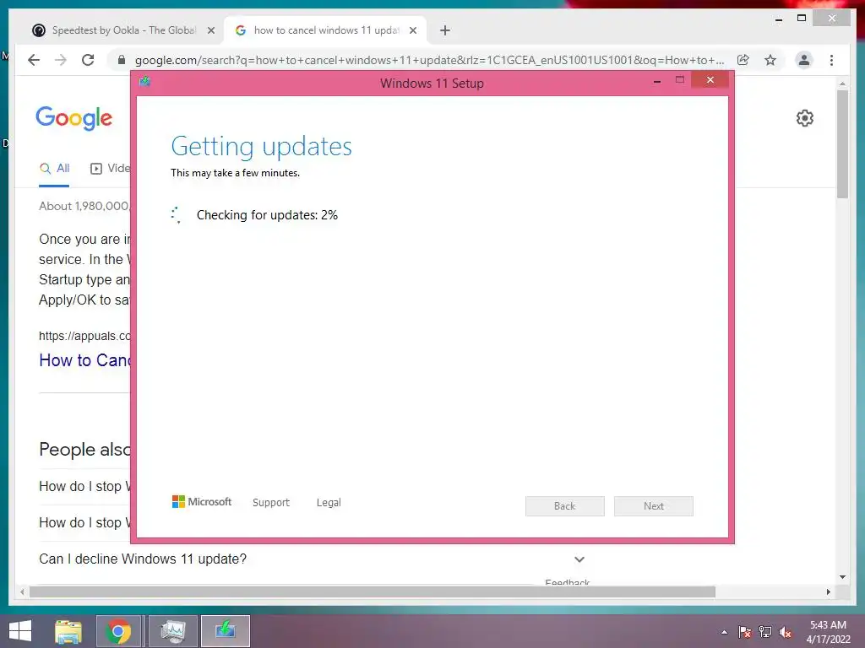Click 'Checking for updates: 2%' status text
This screenshot has width=865, height=648.
click(x=267, y=215)
